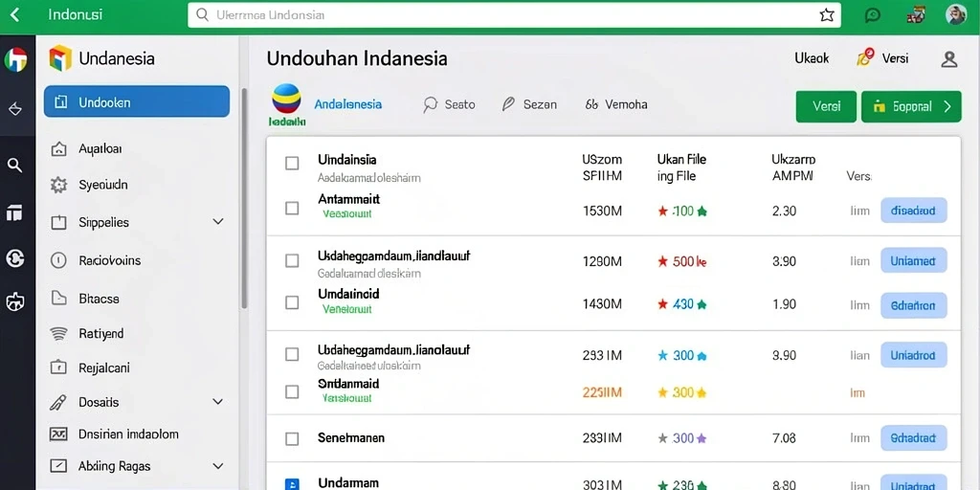Click the 'Undouhan Indanesia' page title
The height and width of the screenshot is (490, 980).
(x=357, y=58)
